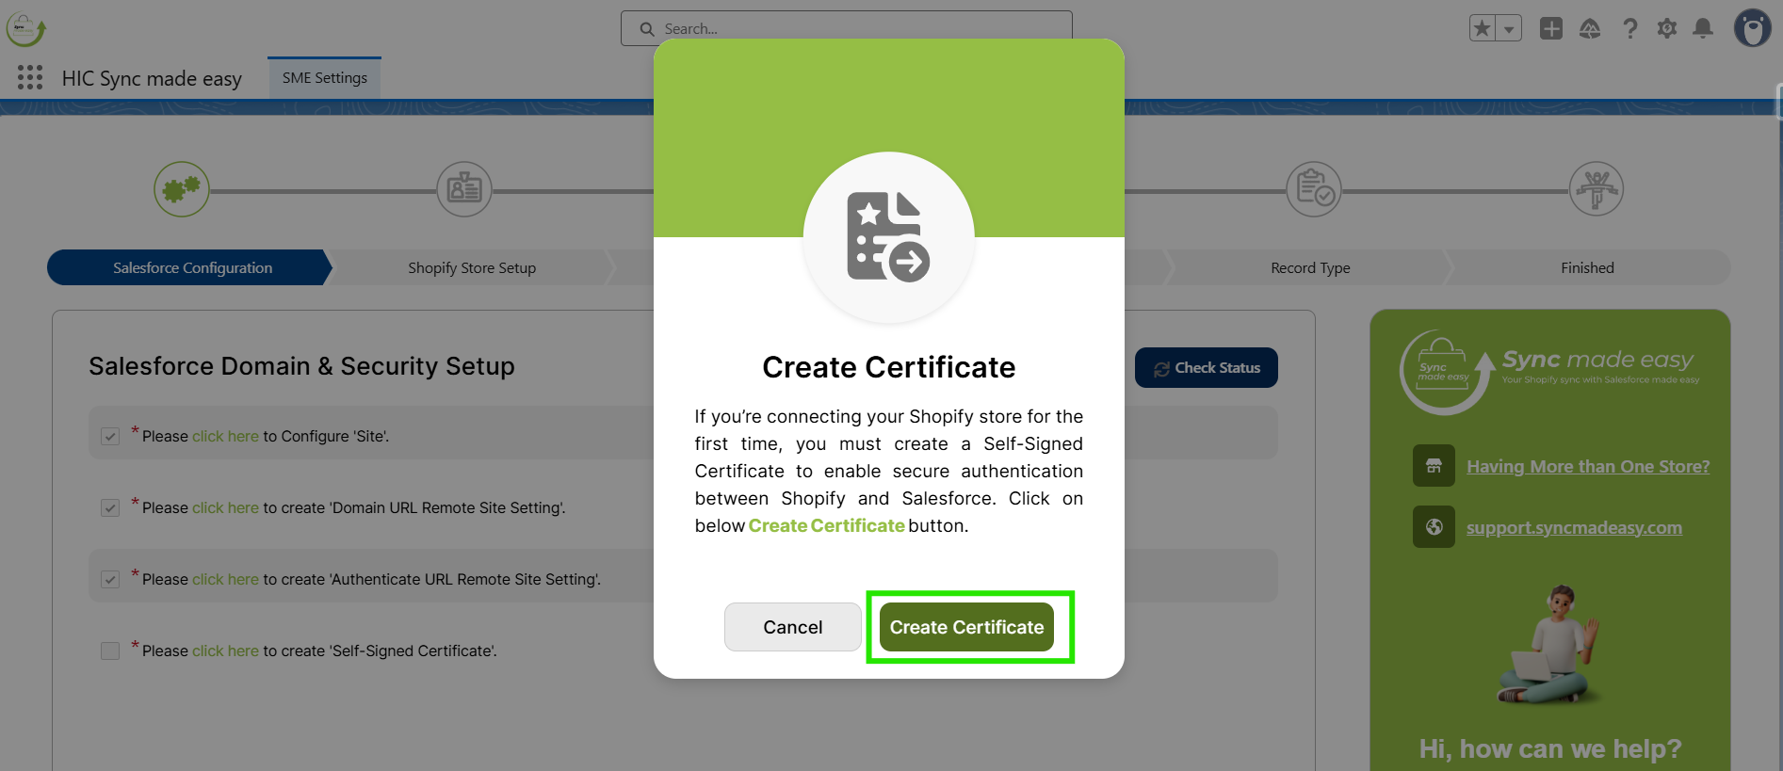The width and height of the screenshot is (1783, 771).
Task: Switch to the SME Settings tab
Action: [325, 78]
